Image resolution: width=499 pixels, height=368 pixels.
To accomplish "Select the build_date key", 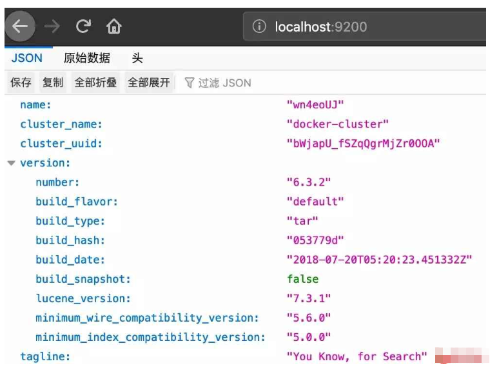I will (x=70, y=260).
